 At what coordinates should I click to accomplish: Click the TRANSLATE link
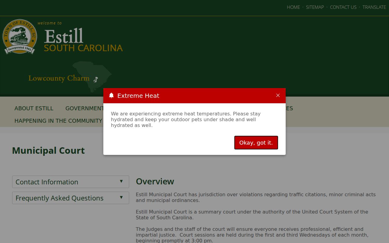[374, 7]
